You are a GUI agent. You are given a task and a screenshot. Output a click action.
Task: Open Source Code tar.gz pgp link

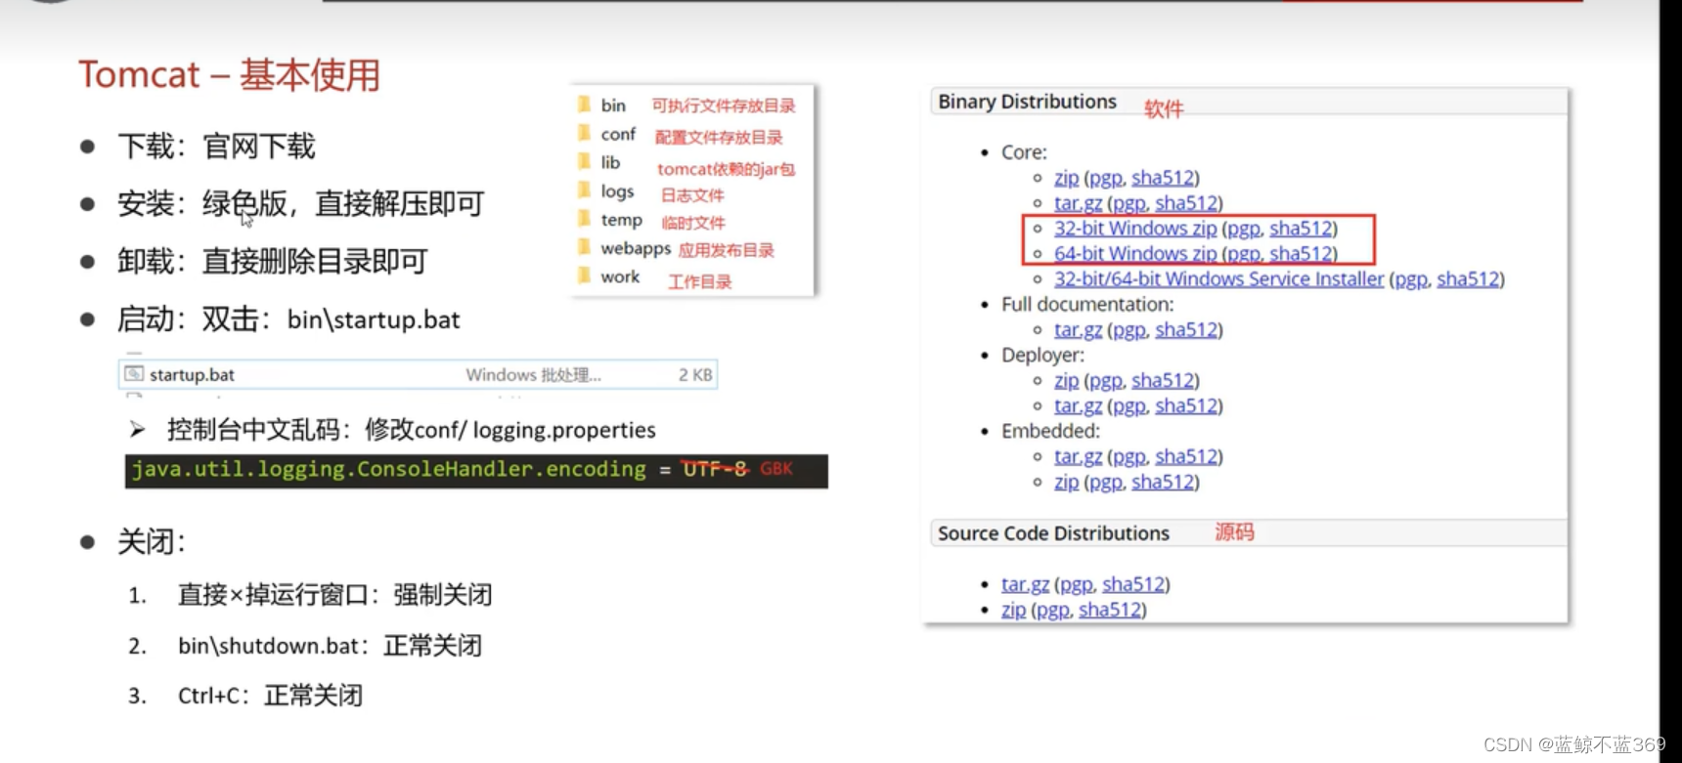[1077, 585]
